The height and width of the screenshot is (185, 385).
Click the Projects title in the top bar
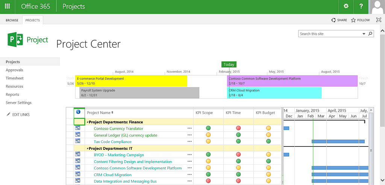click(x=74, y=6)
